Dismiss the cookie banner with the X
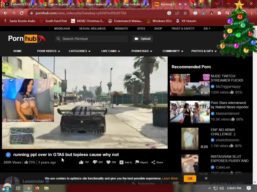 click(x=206, y=178)
